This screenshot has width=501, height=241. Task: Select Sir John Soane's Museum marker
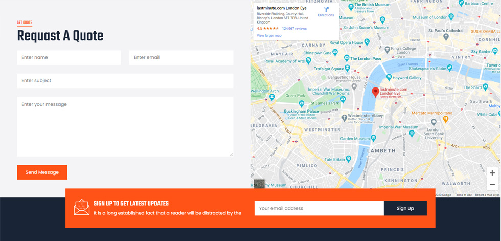(382, 20)
